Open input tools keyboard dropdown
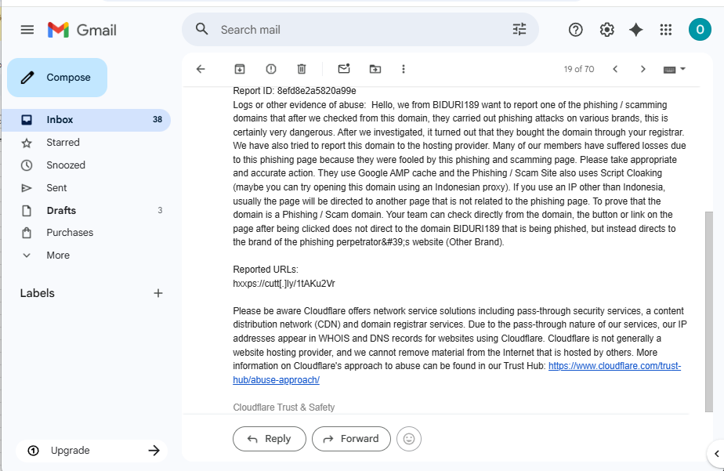Viewport: 724px width, 471px height. click(674, 69)
